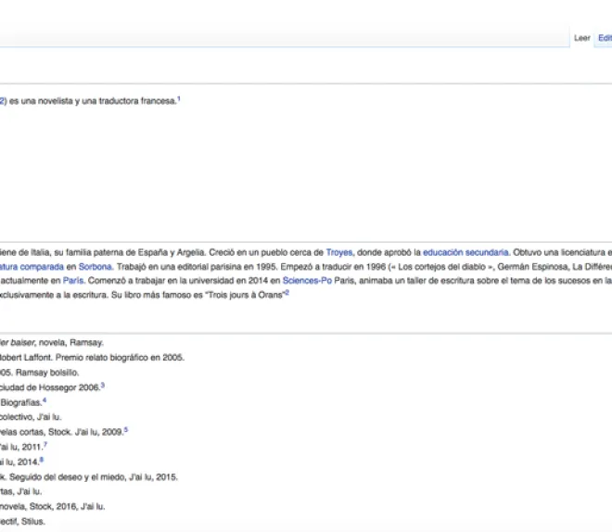This screenshot has height=532, width=612.
Task: Switch to the Leer tab
Action: tap(581, 38)
